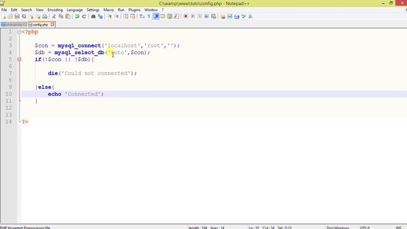Click the mysql_select_db function name
407x229 pixels.
coord(79,53)
